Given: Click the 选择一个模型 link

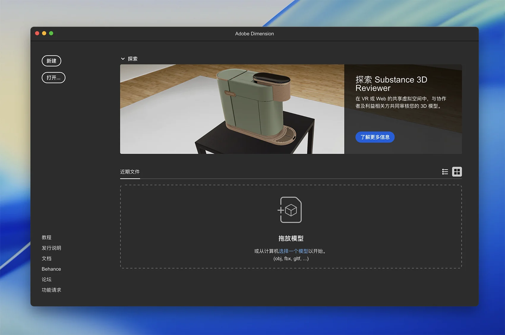Looking at the screenshot, I should tap(293, 251).
